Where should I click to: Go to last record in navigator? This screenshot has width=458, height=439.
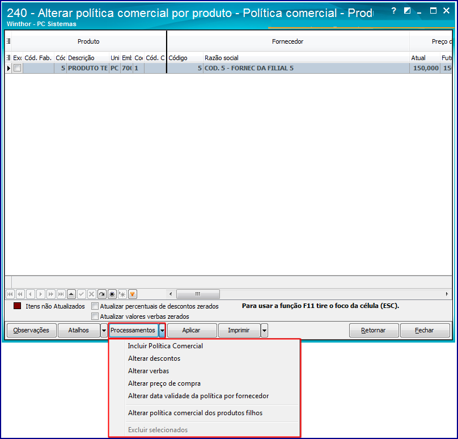pyautogui.click(x=61, y=294)
